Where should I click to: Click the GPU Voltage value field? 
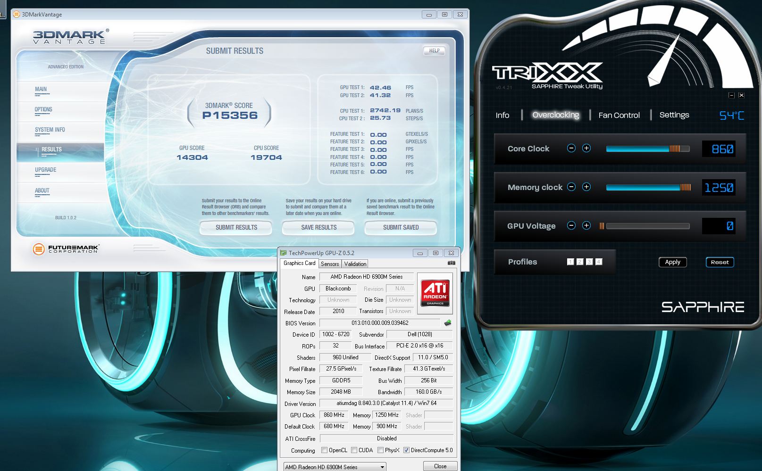[719, 226]
